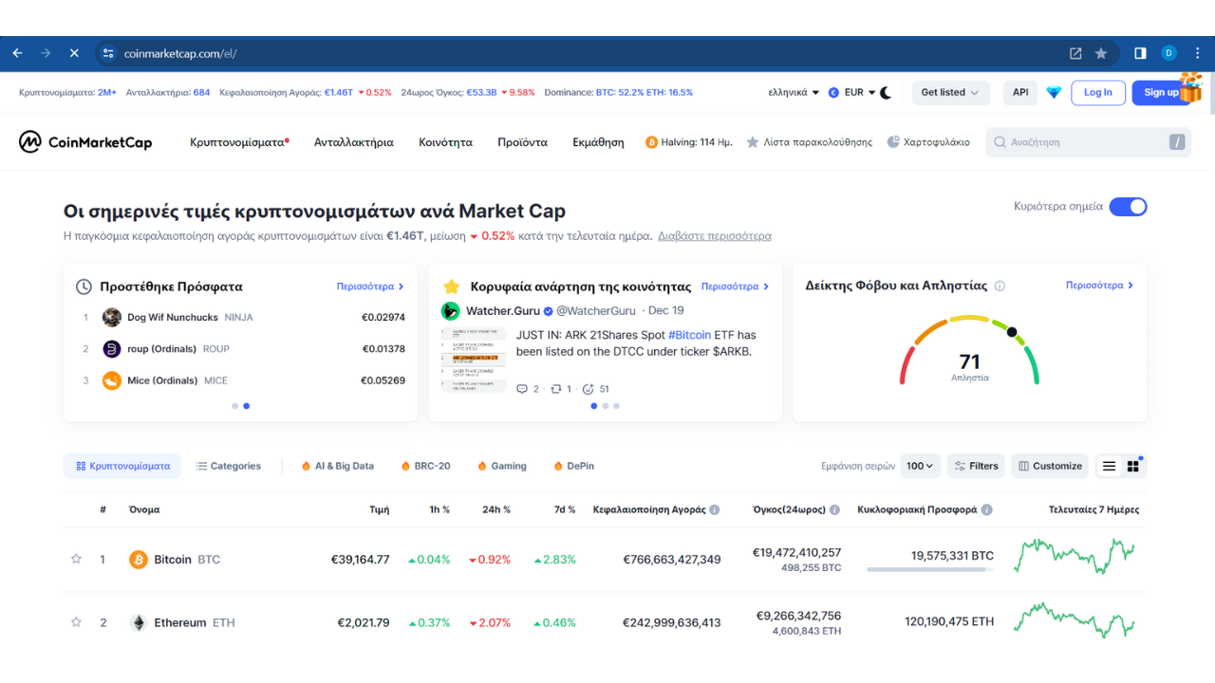Select third dot in community post carousel
Viewport: 1215px width, 683px height.
[616, 406]
